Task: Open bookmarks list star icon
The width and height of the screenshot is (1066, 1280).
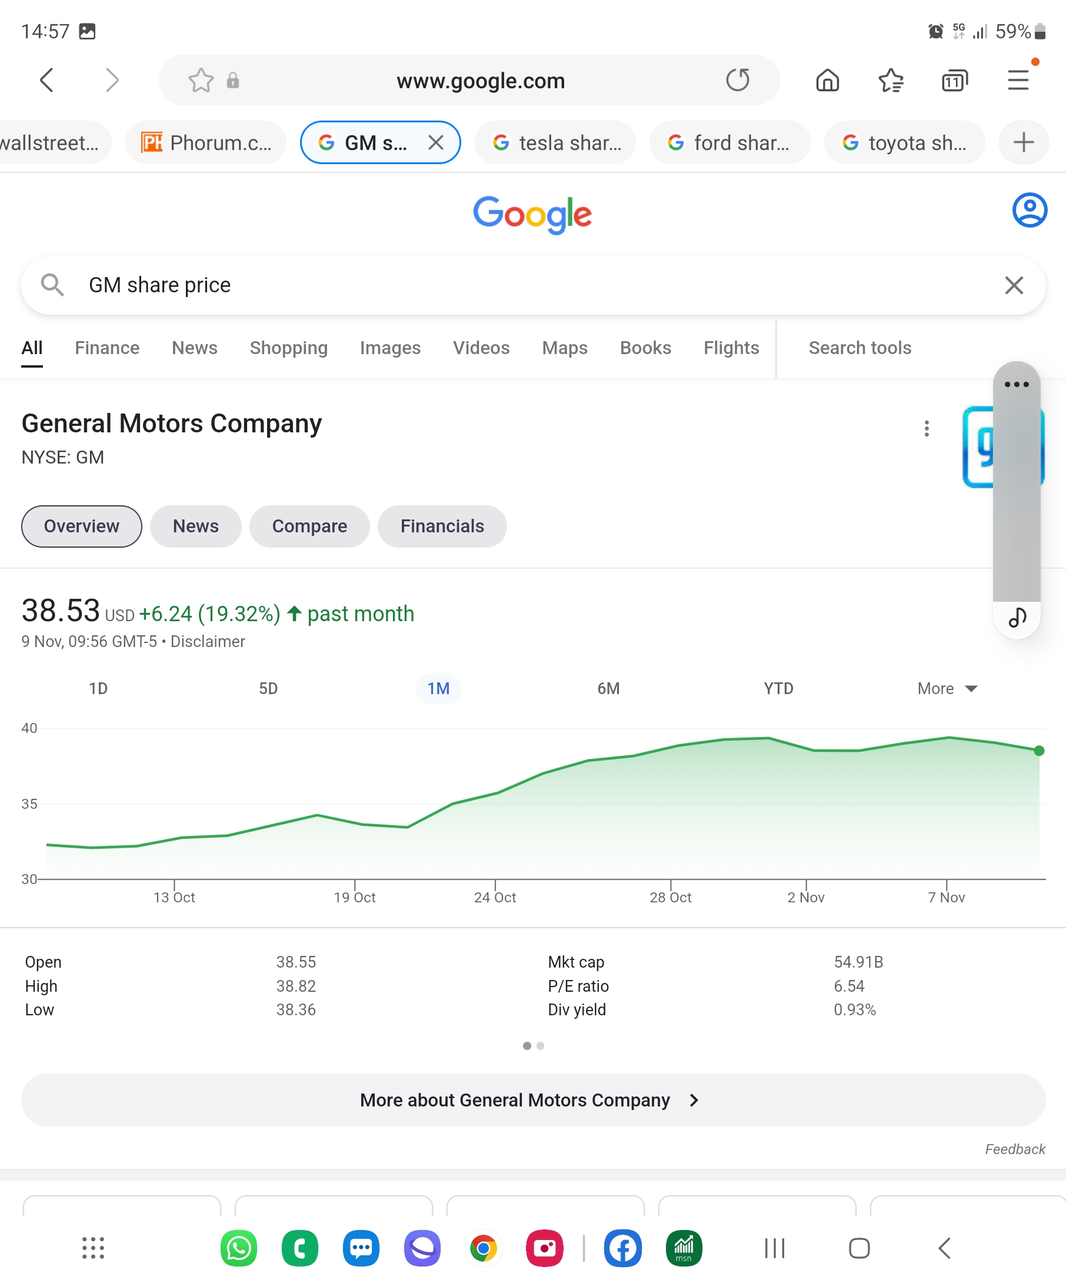Action: (x=891, y=80)
